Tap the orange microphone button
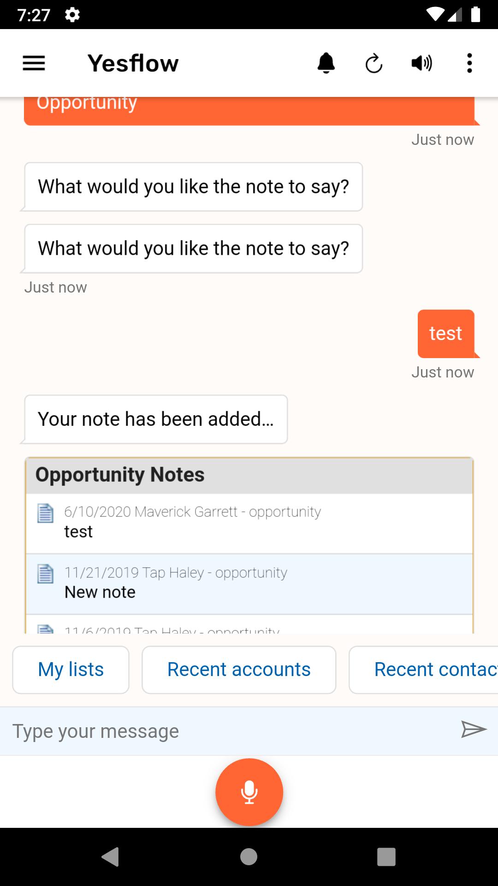498x886 pixels. click(249, 792)
